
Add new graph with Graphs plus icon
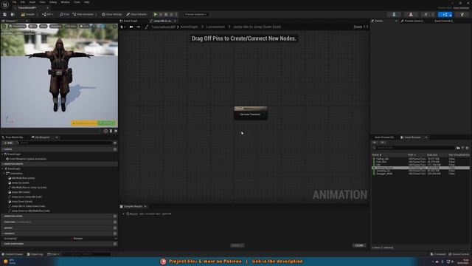(x=115, y=149)
